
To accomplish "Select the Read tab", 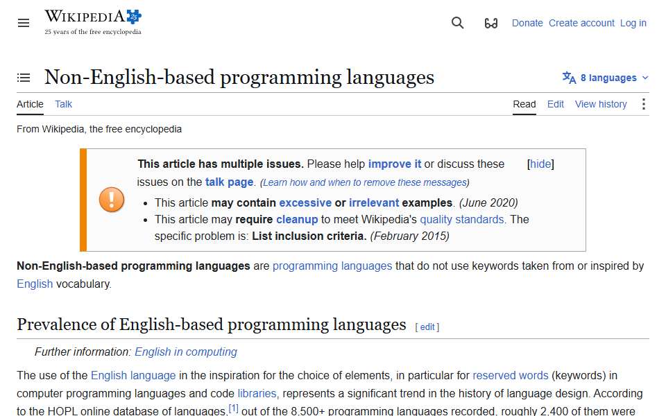I will pyautogui.click(x=524, y=104).
